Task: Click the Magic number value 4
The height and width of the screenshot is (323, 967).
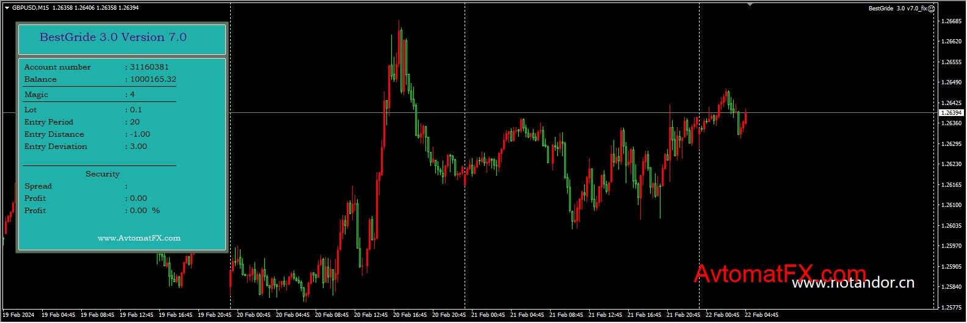Action: (132, 95)
